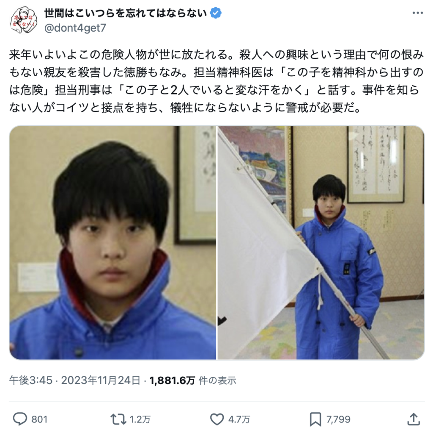Viewport: 433px width, 433px height.
Task: Click the 801 reply count
Action: click(39, 419)
